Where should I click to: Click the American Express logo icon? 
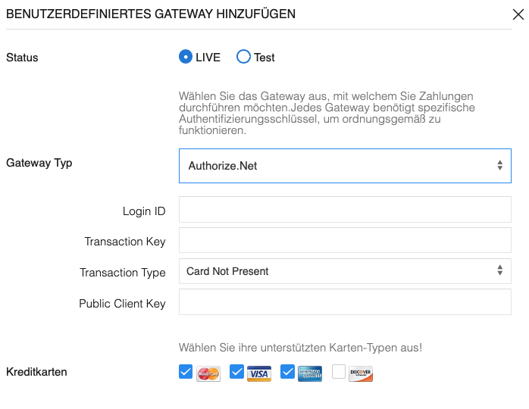point(310,373)
